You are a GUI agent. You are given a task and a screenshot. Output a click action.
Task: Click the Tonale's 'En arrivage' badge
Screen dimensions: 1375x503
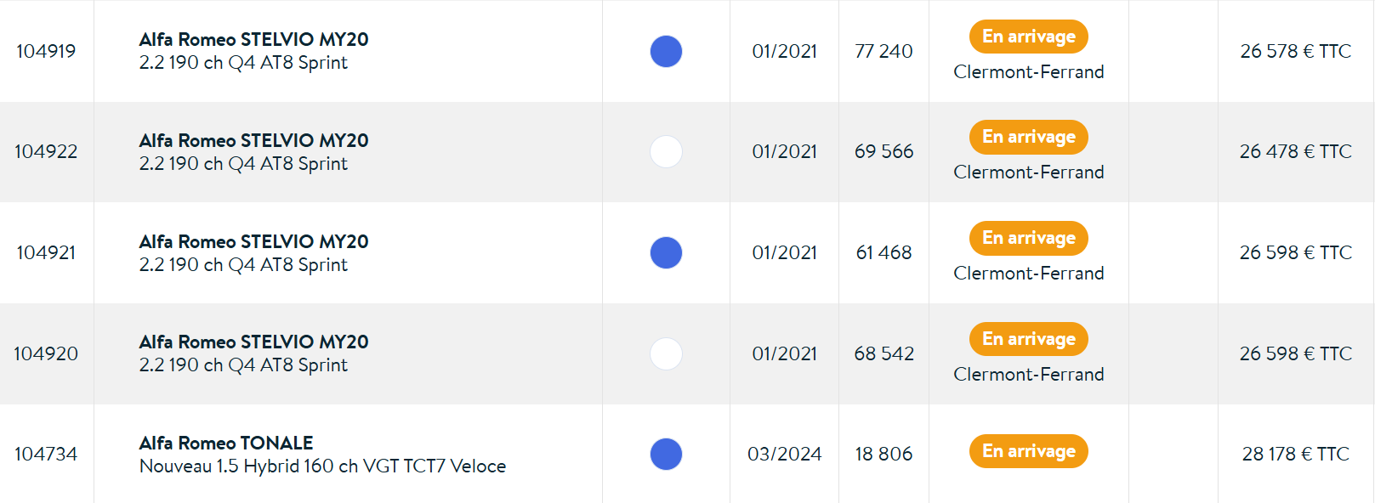(1028, 451)
